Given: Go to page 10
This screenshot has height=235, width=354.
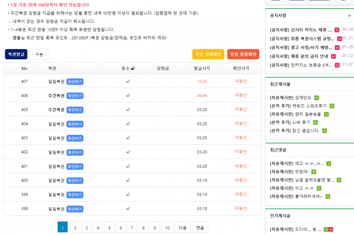Looking at the screenshot, I should coord(167,227).
